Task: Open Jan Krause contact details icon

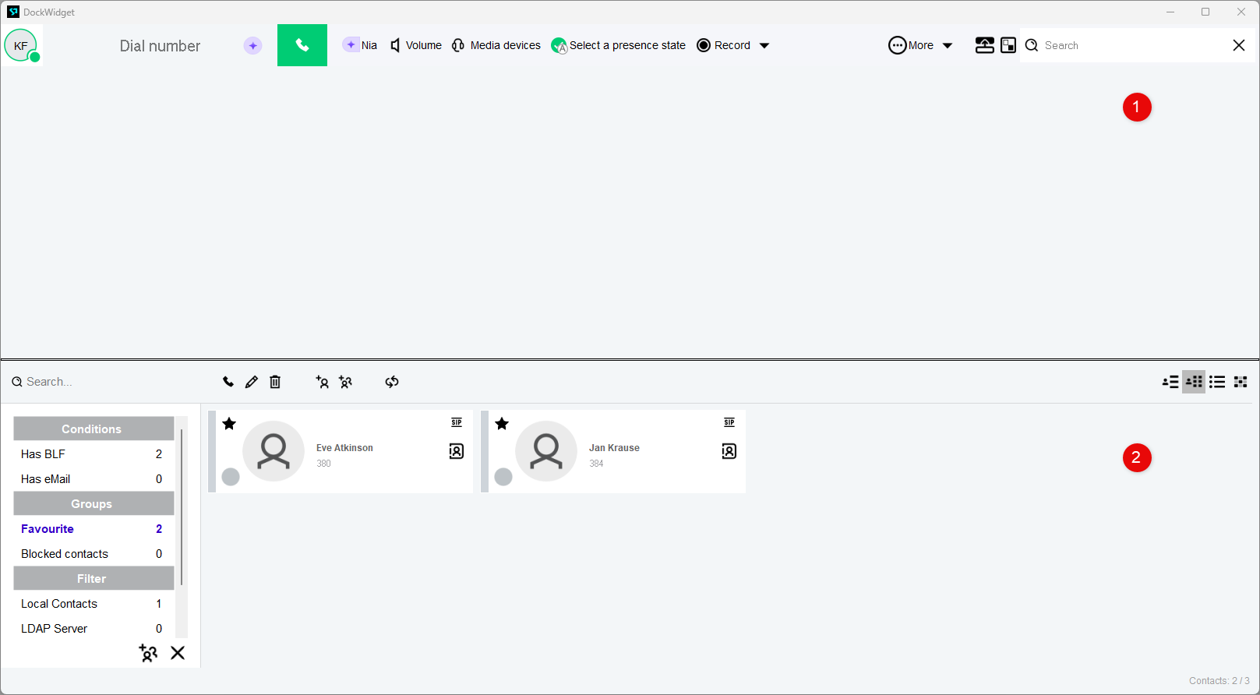Action: tap(729, 451)
